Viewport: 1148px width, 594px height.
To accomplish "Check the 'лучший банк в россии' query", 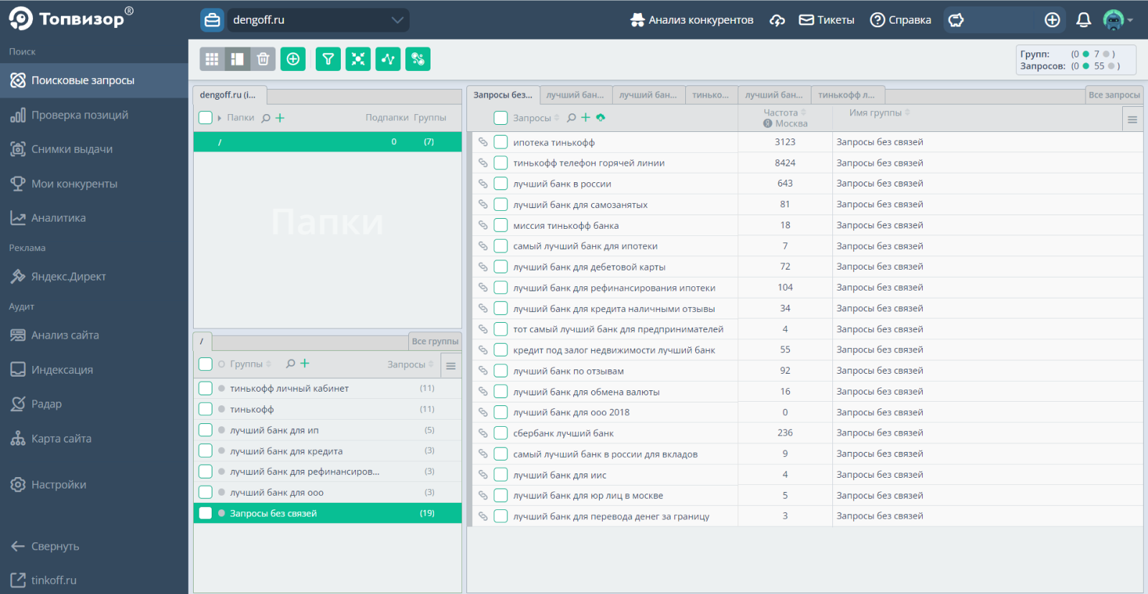I will click(501, 184).
